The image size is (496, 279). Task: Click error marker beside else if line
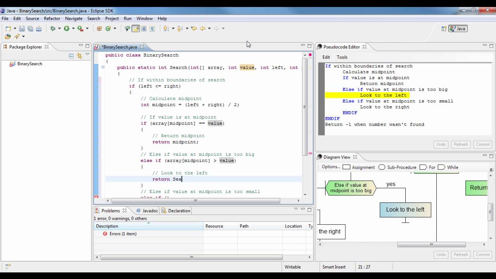96,197
